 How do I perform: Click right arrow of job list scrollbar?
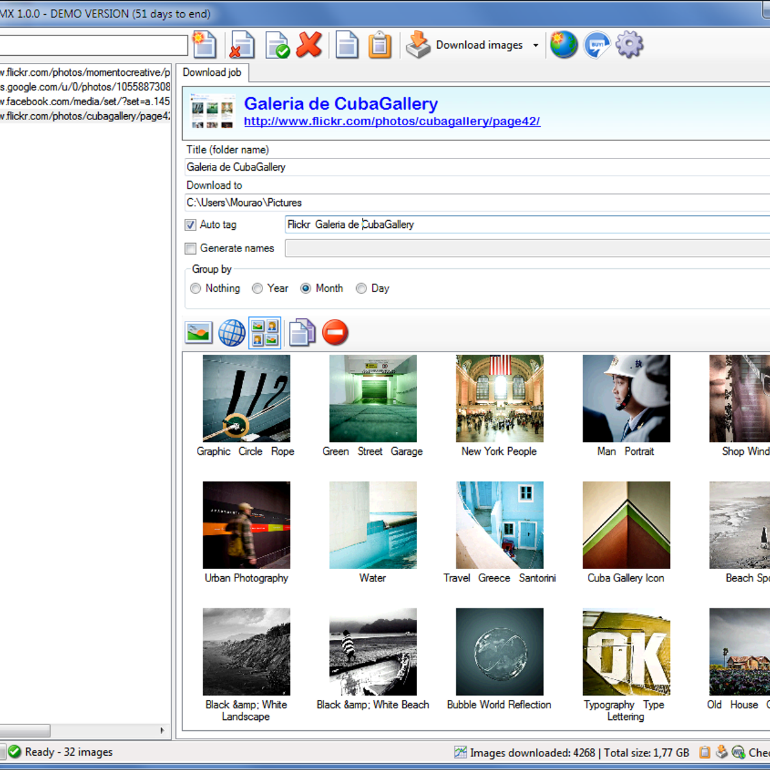coord(162,730)
